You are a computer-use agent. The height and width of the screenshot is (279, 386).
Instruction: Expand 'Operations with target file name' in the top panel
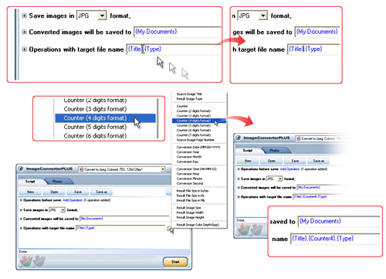click(24, 49)
